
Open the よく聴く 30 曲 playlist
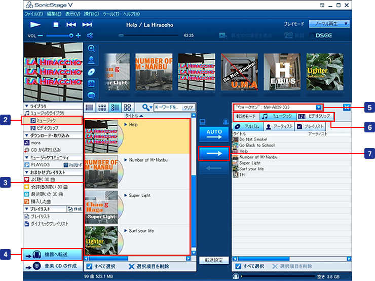[40, 180]
